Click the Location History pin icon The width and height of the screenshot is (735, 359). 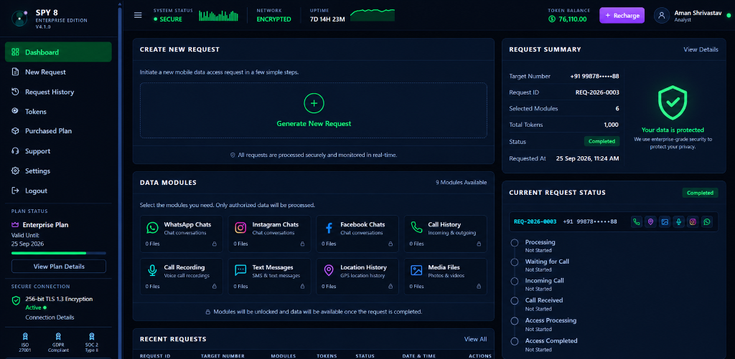coord(329,271)
